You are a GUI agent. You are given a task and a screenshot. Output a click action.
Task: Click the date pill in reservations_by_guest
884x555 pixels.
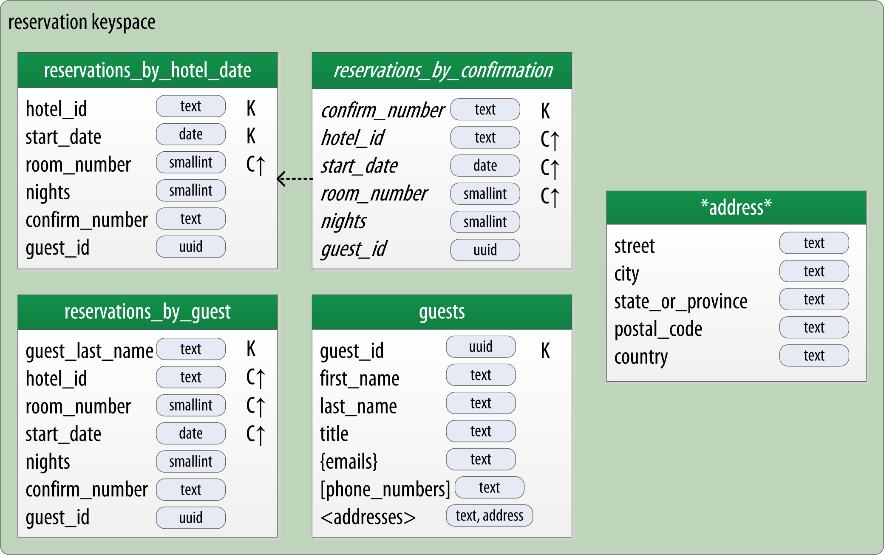pyautogui.click(x=191, y=433)
